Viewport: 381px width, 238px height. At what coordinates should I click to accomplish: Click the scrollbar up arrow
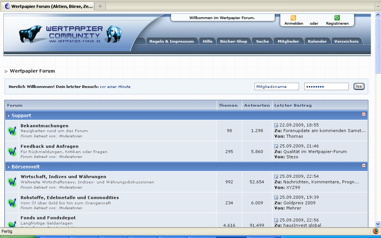pos(378,15)
